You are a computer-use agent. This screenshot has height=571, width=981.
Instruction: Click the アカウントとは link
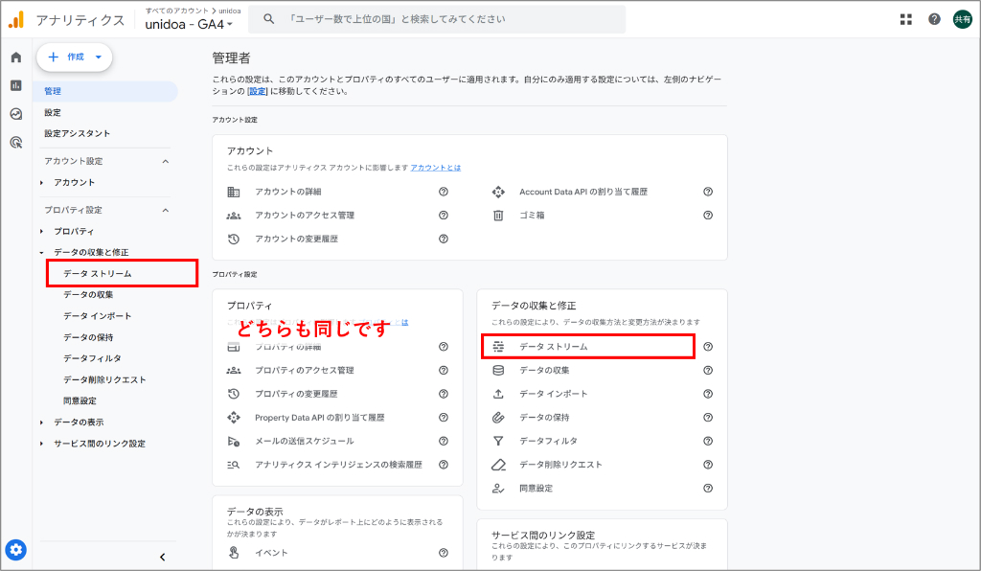[436, 168]
